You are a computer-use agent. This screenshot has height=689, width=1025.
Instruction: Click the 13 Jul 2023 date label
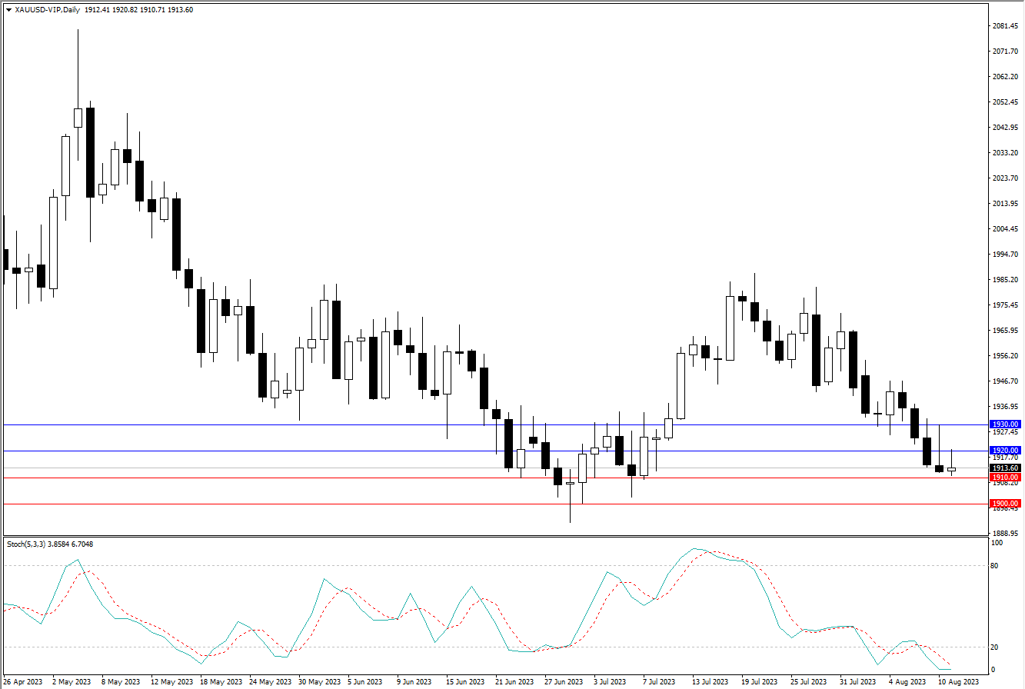pos(708,681)
